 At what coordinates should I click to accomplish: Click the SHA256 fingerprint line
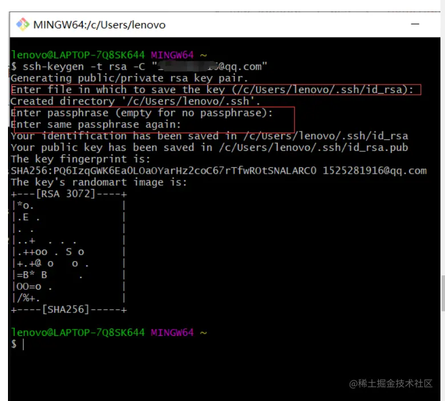coord(219,171)
